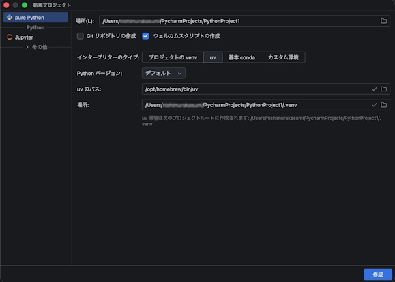Select the uv interpreter type
Screen dimensions: 395x282
pyautogui.click(x=213, y=57)
